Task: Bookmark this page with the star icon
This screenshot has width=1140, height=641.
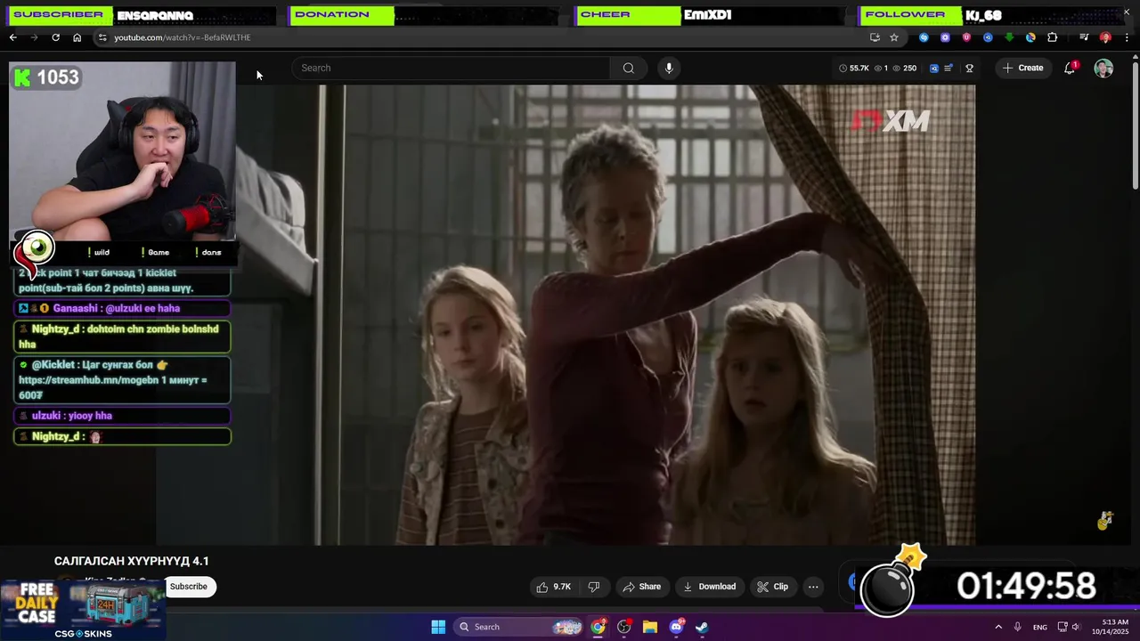Action: tap(894, 37)
